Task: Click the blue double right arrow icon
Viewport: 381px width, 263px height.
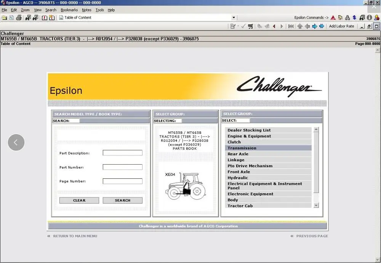Action: tap(322, 26)
